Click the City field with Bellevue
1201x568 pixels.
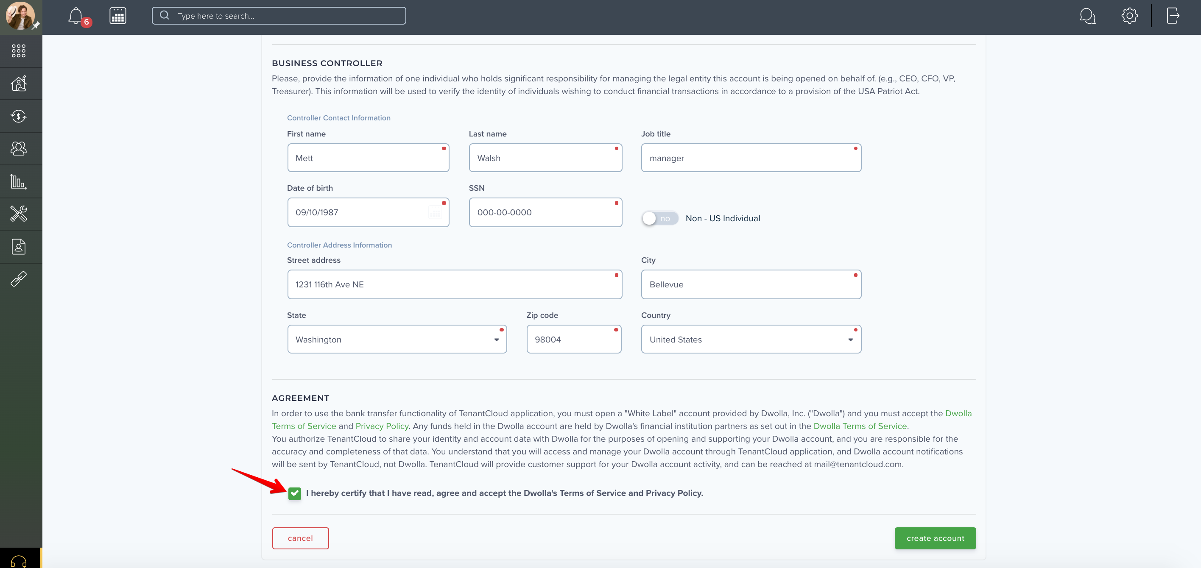click(751, 284)
